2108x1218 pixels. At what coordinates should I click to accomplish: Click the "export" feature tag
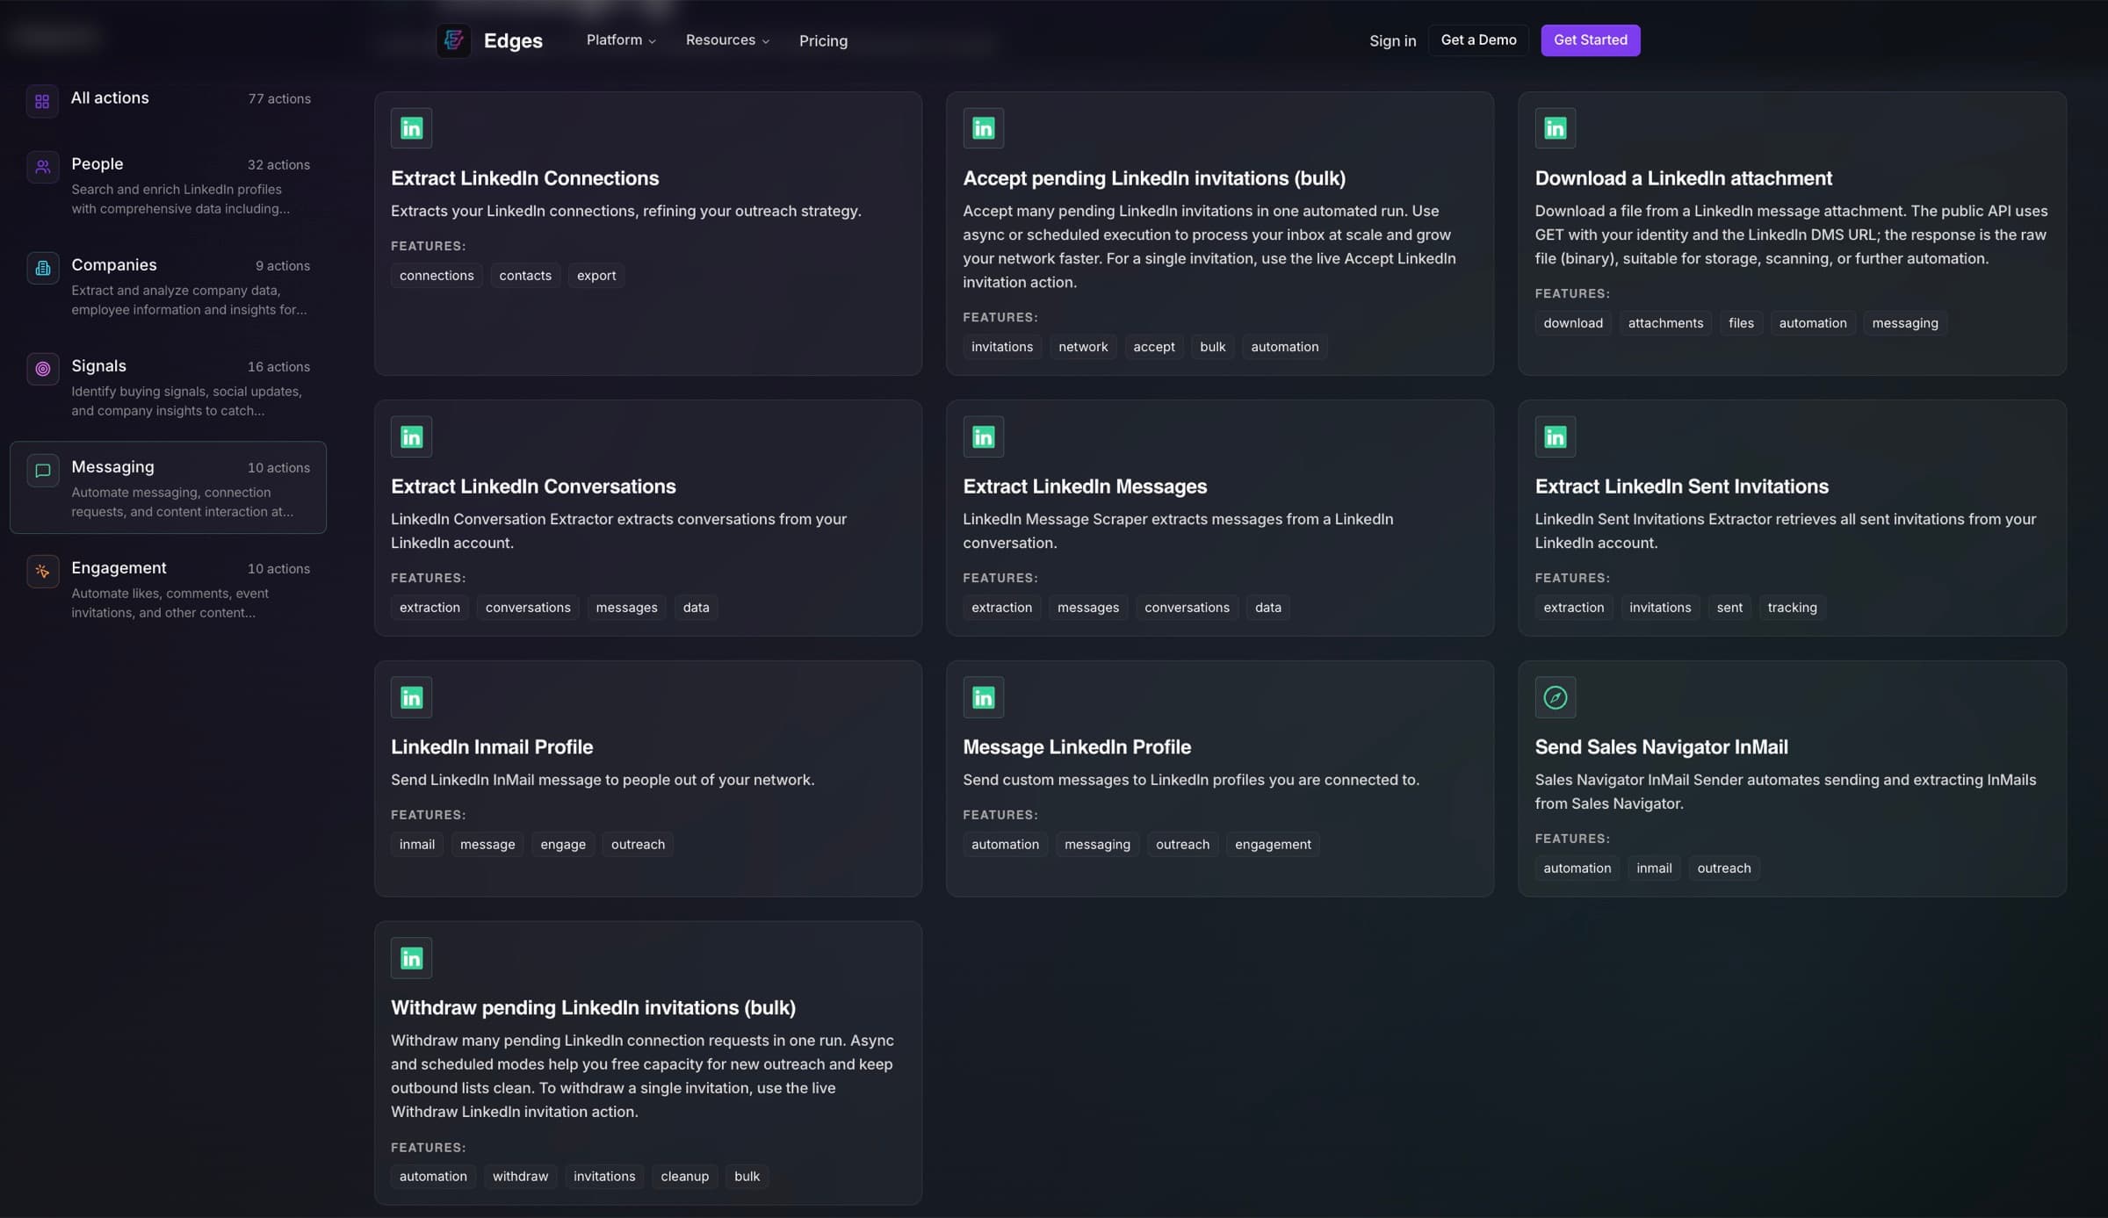point(596,276)
